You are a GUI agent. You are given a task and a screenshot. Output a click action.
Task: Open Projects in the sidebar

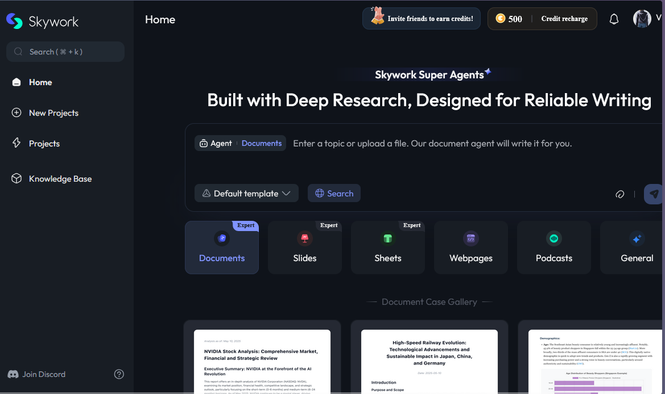[44, 143]
